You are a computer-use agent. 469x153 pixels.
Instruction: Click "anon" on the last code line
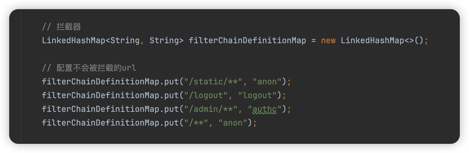click(233, 123)
